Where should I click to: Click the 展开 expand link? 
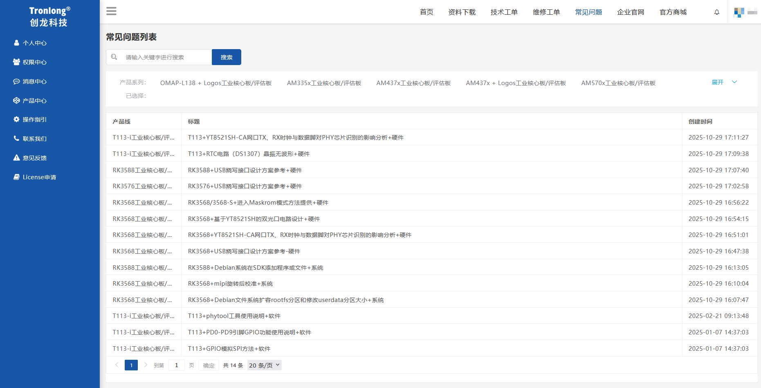718,82
